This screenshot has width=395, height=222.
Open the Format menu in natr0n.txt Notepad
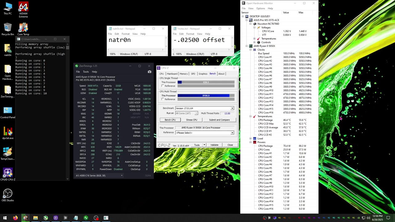point(126,34)
